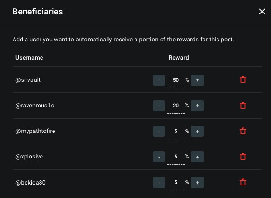The image size is (271, 198).
Task: Lower @mypathtofire reward using minus button
Action: [159, 131]
